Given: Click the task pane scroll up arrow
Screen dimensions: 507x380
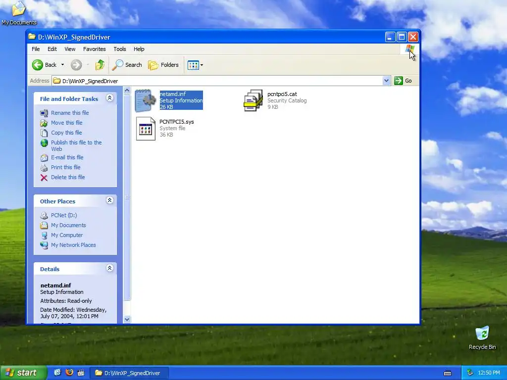Looking at the screenshot, I should click(x=127, y=91).
